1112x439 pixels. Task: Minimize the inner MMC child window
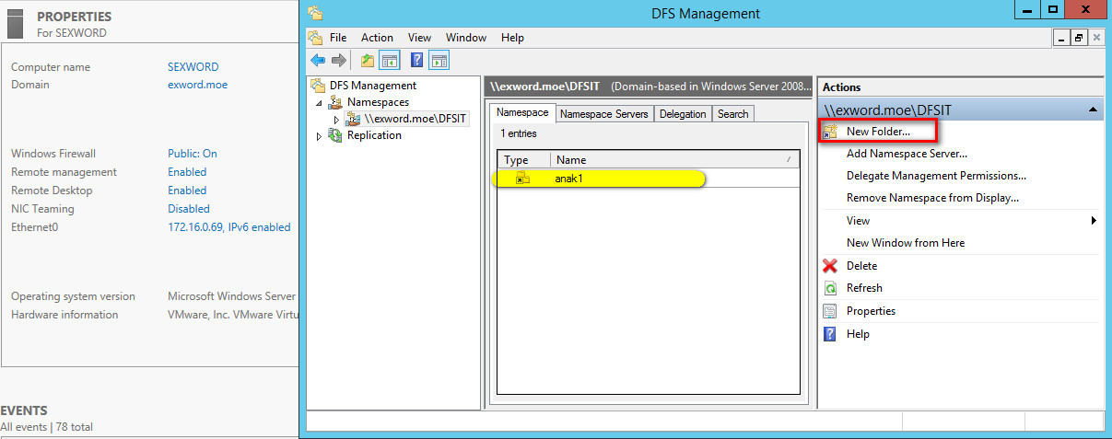(x=1061, y=38)
